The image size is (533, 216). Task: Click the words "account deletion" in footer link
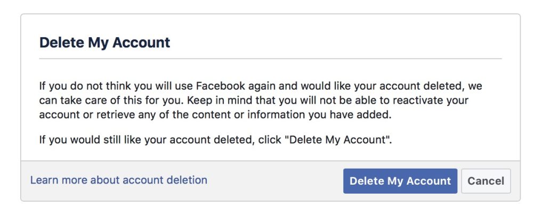point(165,180)
